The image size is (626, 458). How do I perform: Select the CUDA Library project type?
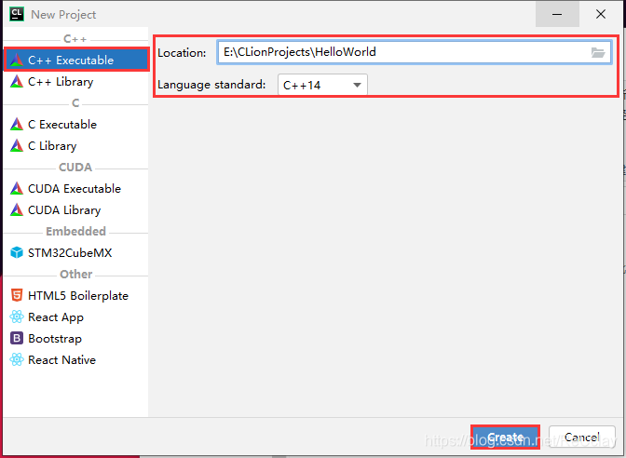75,209
